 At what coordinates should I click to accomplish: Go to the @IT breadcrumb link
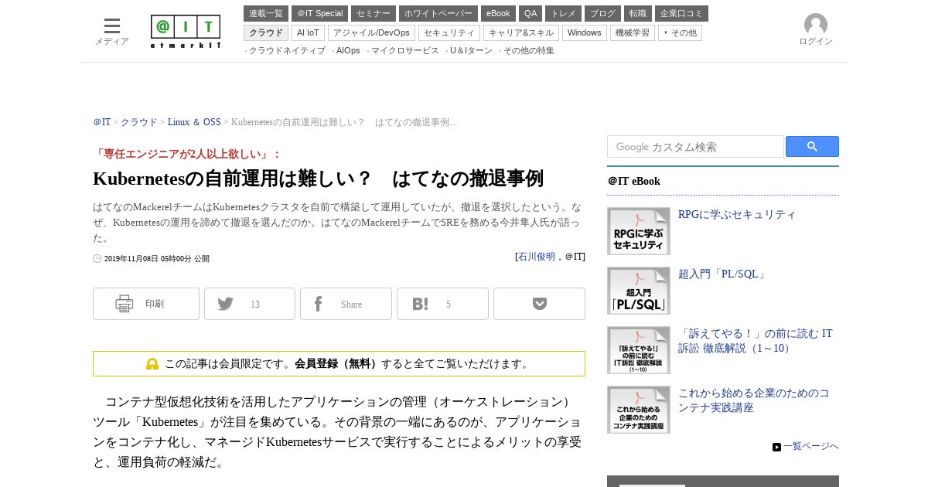[102, 122]
